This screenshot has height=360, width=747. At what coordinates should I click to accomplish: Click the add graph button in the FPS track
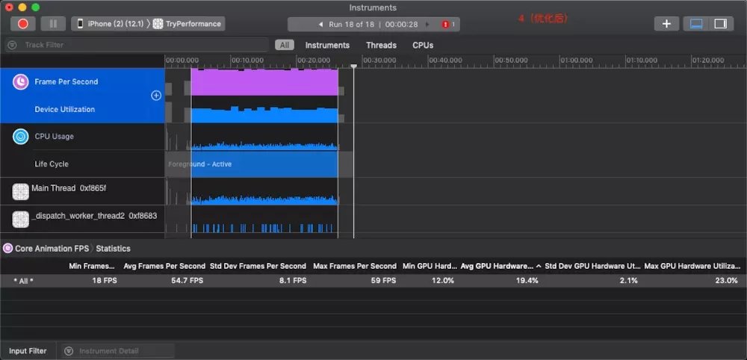pos(156,96)
